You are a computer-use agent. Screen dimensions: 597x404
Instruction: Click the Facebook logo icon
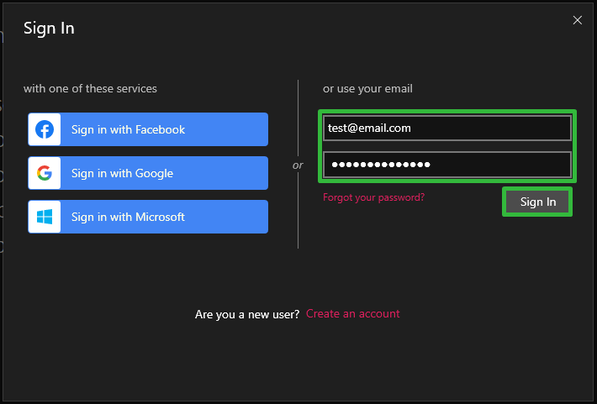point(45,129)
